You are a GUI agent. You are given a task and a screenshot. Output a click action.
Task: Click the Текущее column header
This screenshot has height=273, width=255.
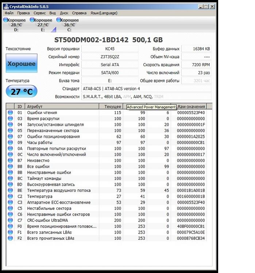[x=111, y=106]
